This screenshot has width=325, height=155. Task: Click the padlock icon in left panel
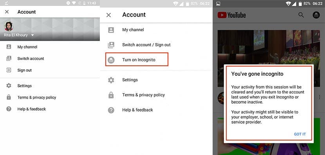coord(9,97)
